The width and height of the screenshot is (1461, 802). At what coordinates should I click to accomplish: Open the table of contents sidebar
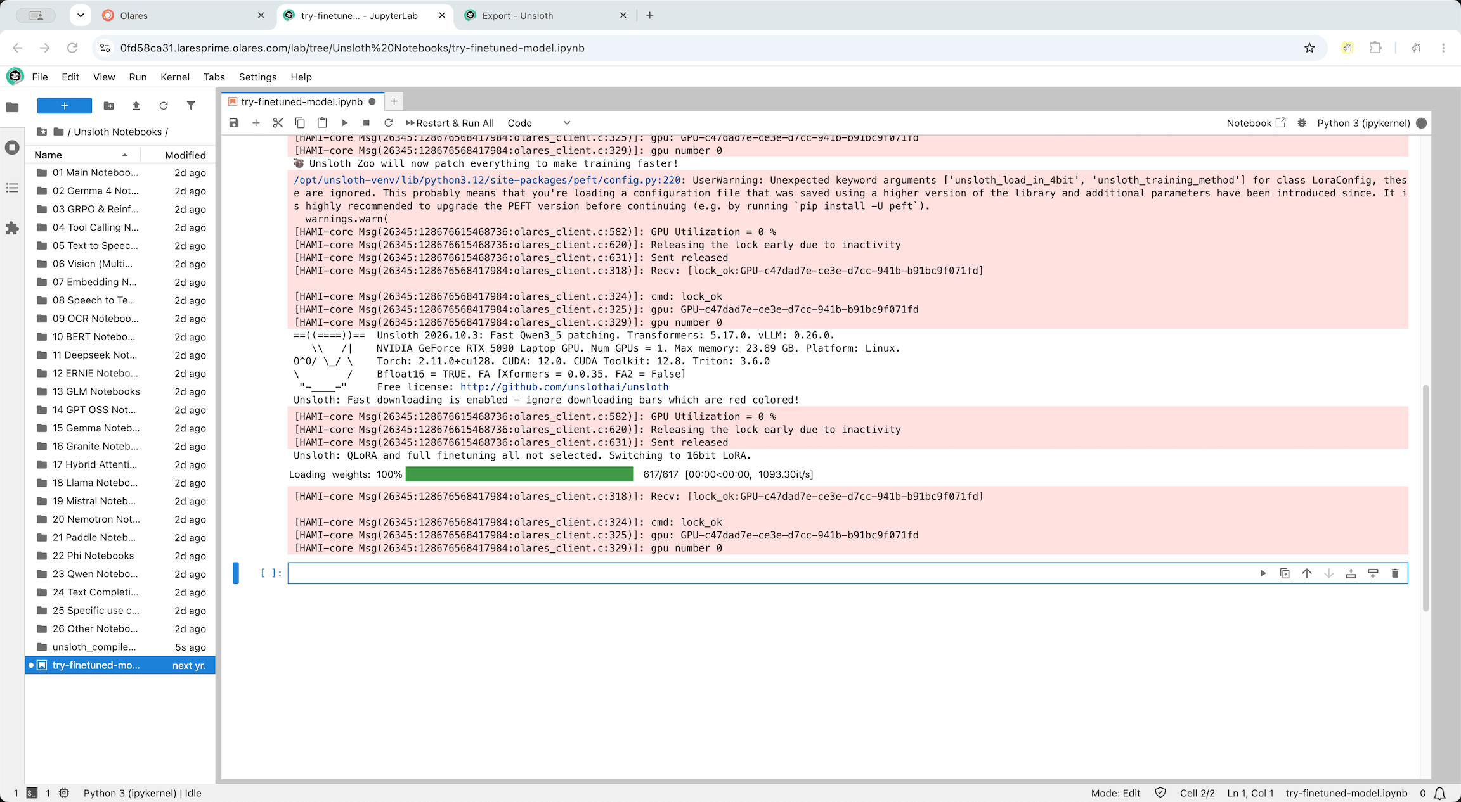tap(12, 188)
